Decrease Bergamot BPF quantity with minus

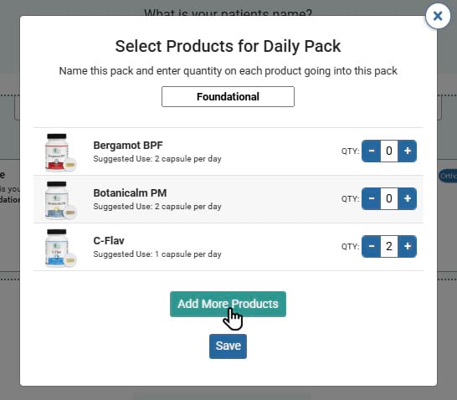[x=371, y=151]
